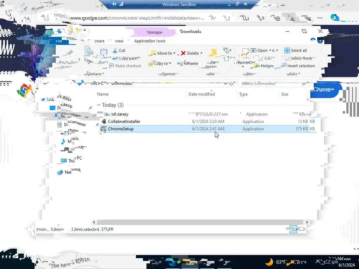
Task: Click the This PC monitor icon
Action: click(64, 161)
